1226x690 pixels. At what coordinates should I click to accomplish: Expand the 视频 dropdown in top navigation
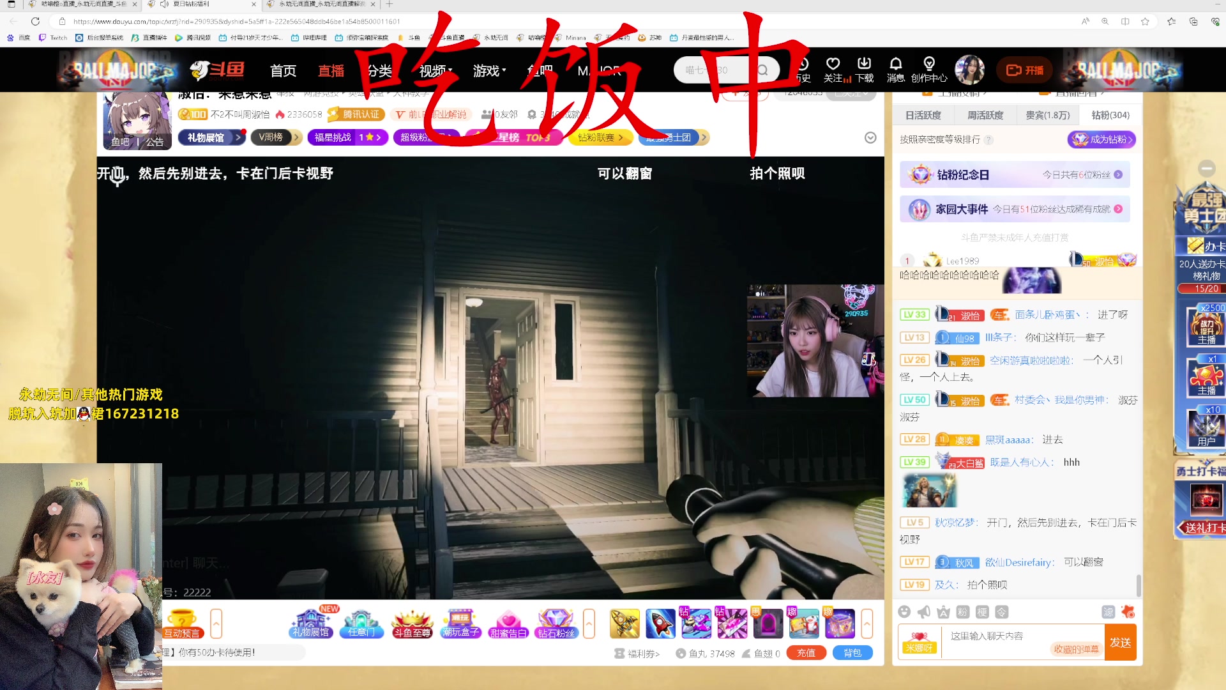point(435,71)
